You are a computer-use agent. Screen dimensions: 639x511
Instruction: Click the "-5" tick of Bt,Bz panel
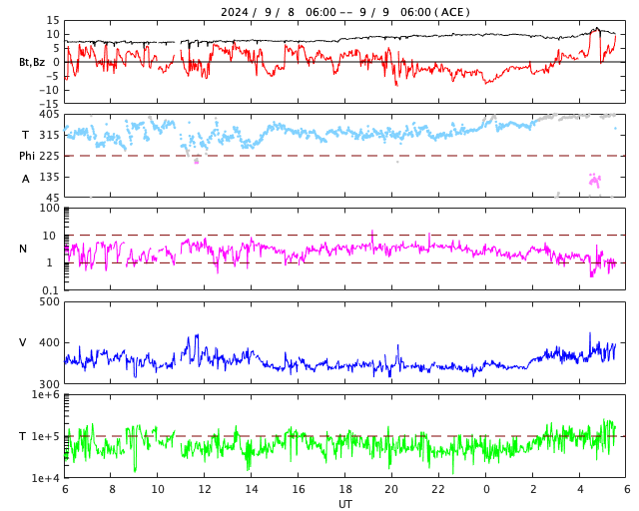(x=52, y=76)
